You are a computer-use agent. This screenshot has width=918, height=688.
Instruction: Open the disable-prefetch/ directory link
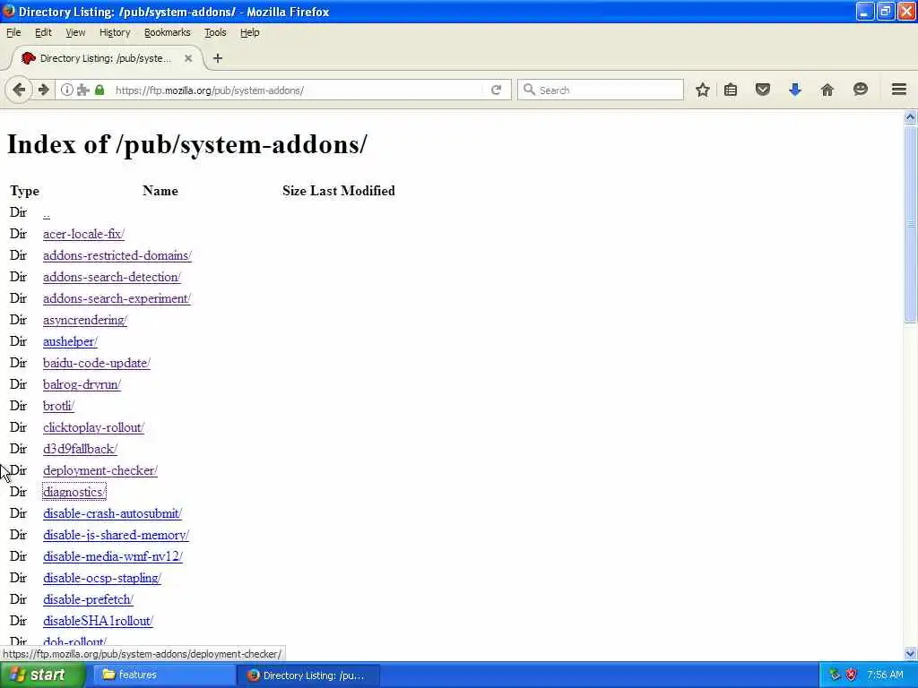point(89,599)
